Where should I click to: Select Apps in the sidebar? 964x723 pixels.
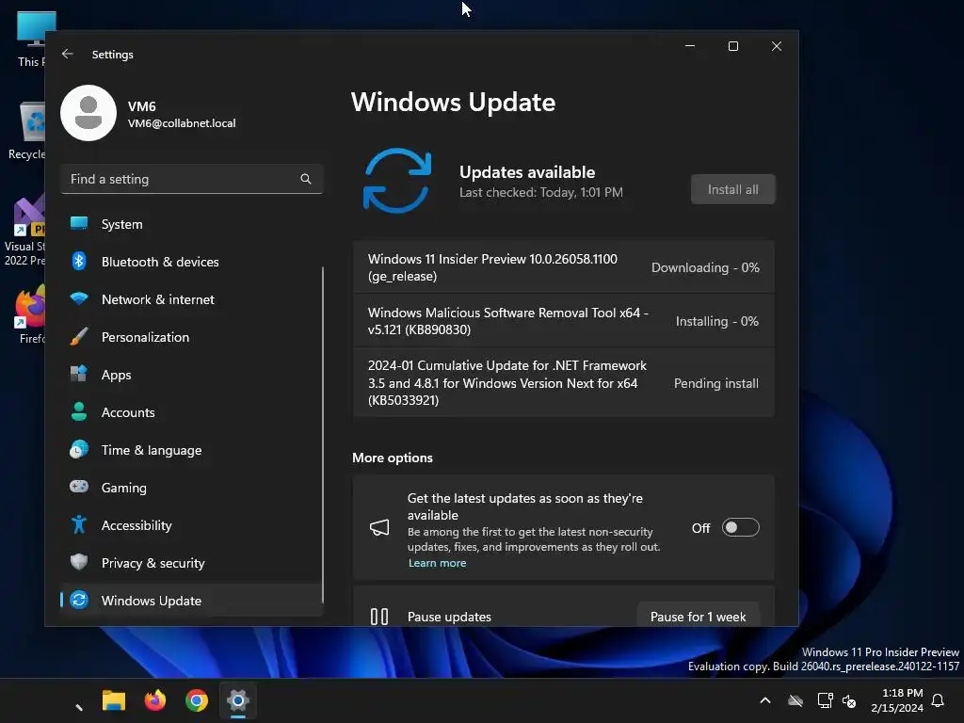pos(191,375)
